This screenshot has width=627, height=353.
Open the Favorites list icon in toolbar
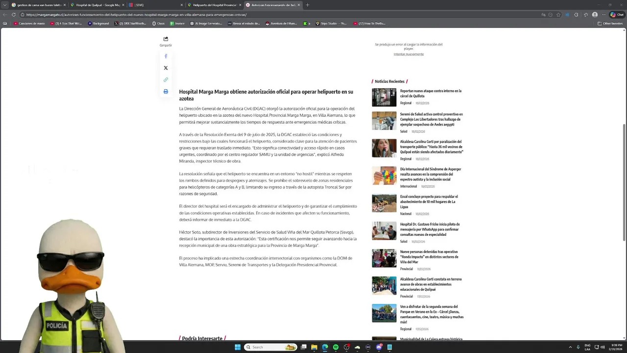pyautogui.click(x=586, y=15)
